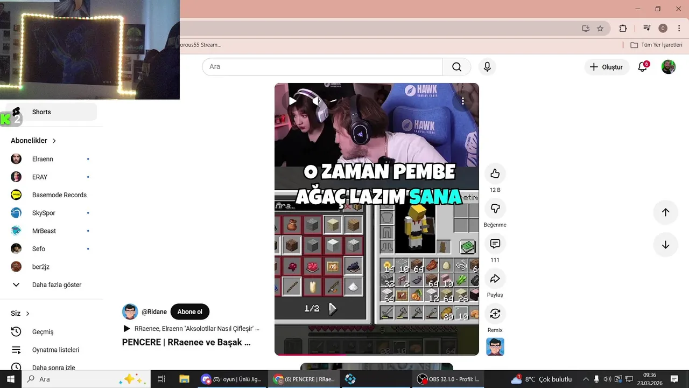The height and width of the screenshot is (388, 689).
Task: Switch to the oyun Chrome taskbar window
Action: [231, 379]
